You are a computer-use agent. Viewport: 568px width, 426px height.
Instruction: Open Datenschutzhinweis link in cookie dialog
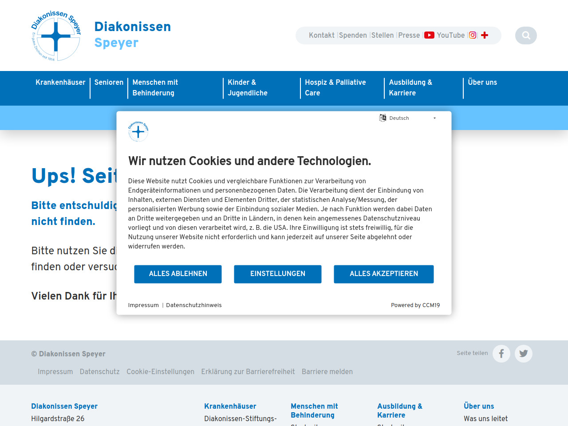coord(194,305)
